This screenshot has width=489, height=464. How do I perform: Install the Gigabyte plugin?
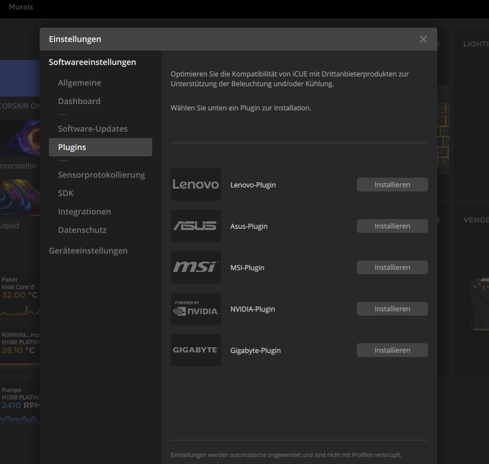tap(392, 350)
